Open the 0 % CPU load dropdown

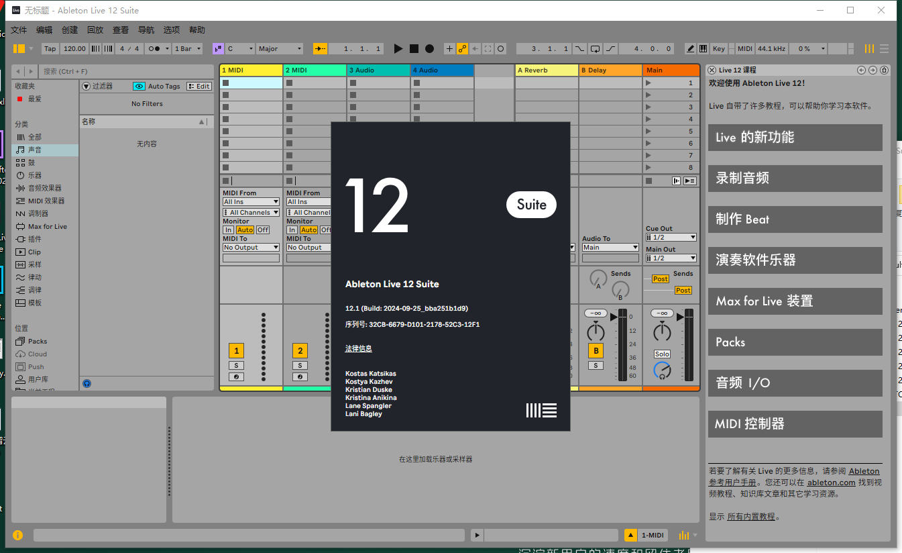pos(807,48)
